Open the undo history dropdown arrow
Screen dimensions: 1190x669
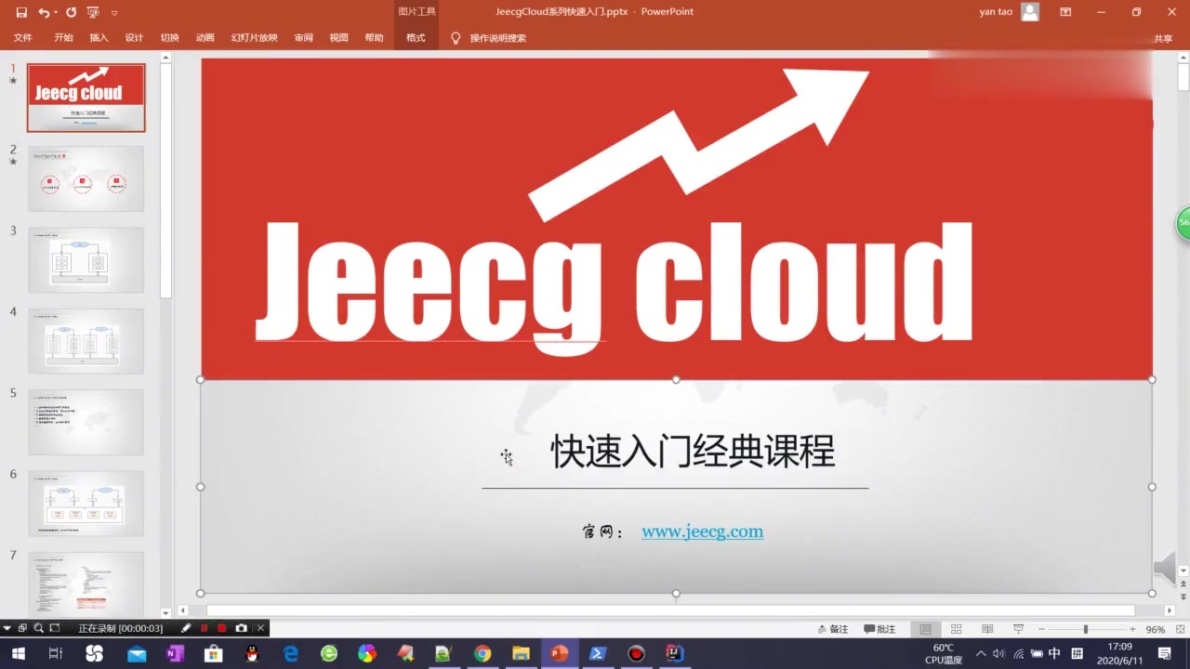[x=56, y=12]
